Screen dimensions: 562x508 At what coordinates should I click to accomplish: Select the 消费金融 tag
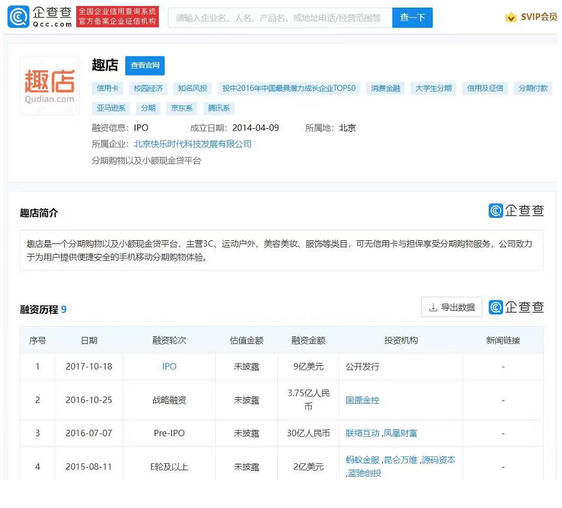(x=385, y=88)
